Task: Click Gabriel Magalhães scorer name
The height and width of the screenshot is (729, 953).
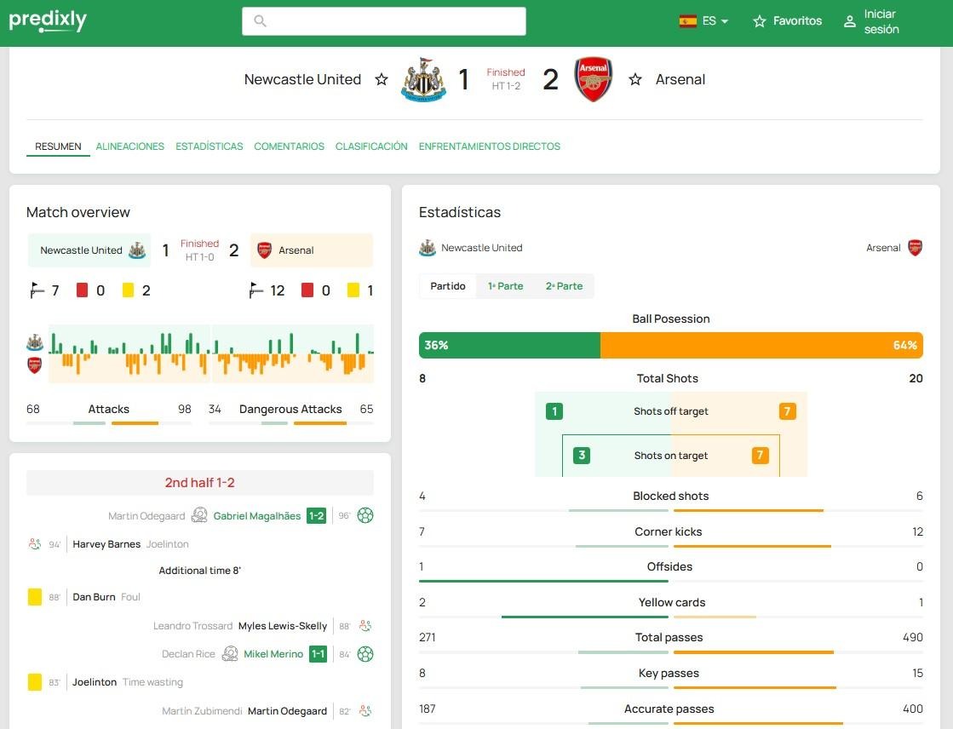Action: point(256,516)
